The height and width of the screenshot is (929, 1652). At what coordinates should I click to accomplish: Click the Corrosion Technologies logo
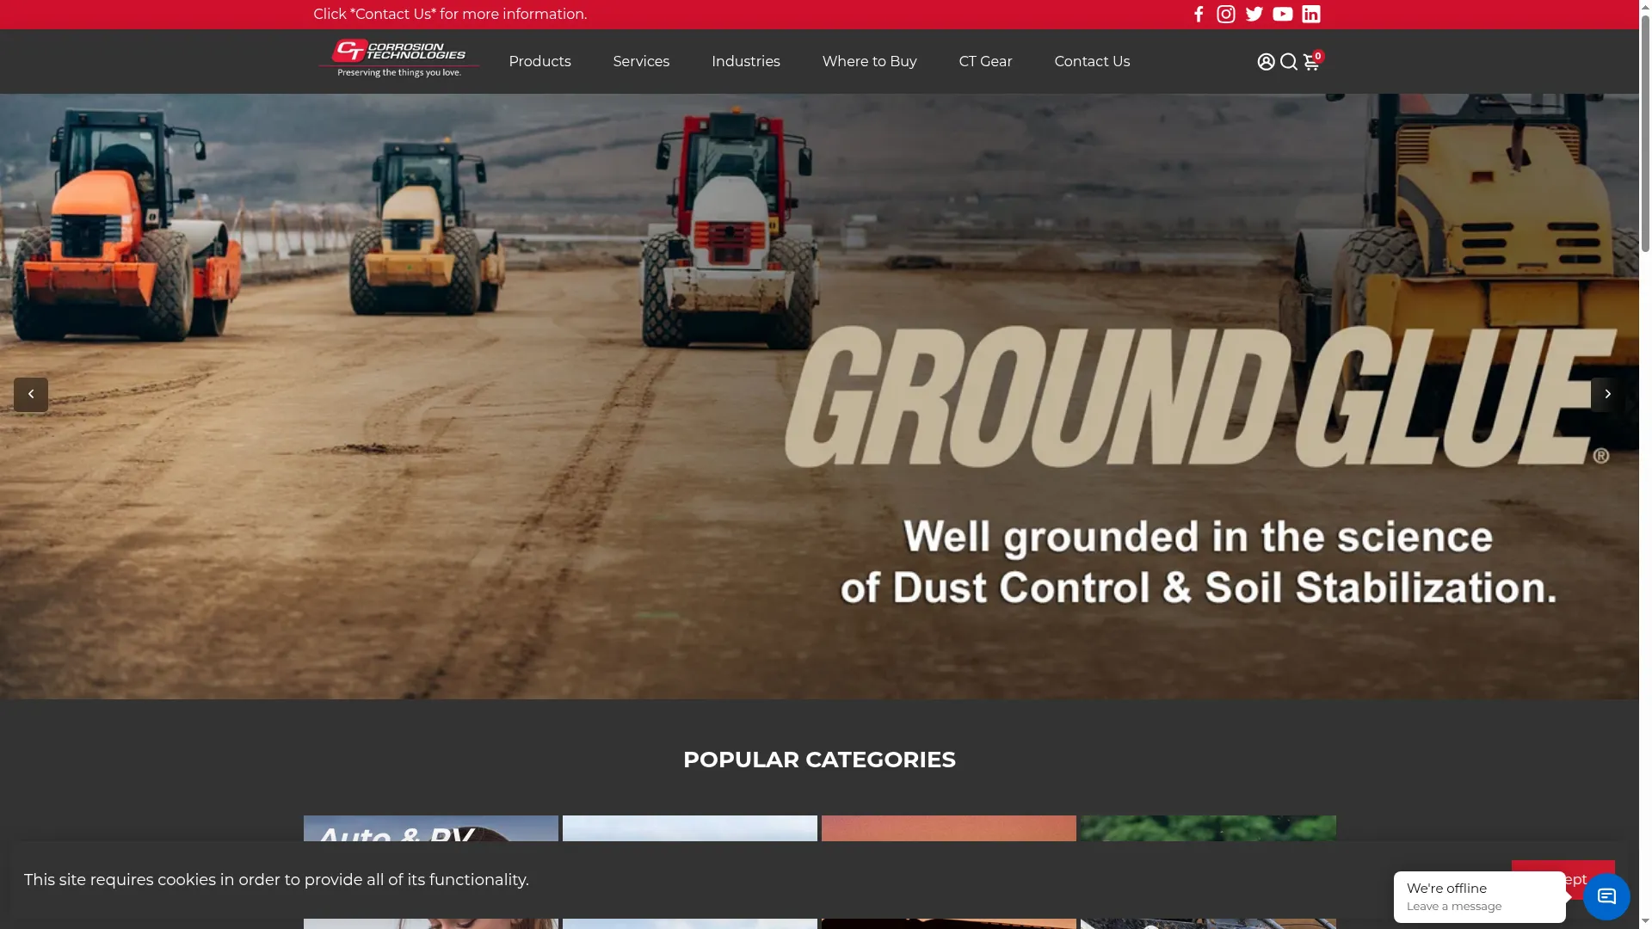coord(399,59)
